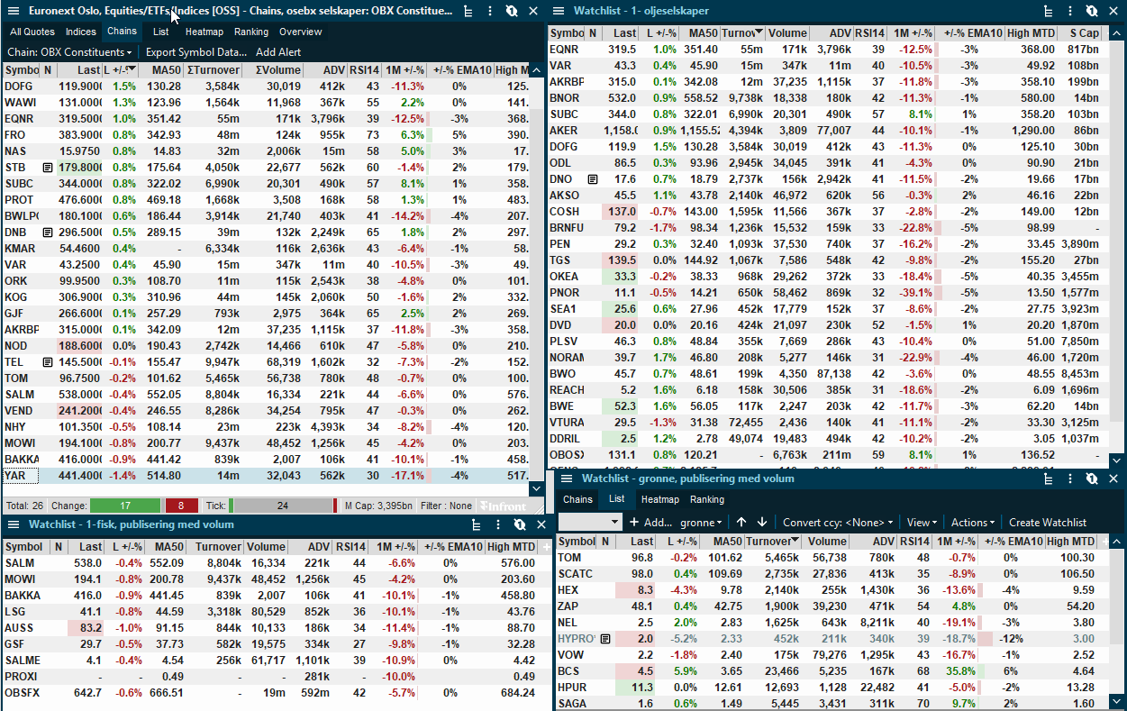Click the add-column plus icon in the fisk watchlist
1127x711 pixels.
pyautogui.click(x=545, y=547)
